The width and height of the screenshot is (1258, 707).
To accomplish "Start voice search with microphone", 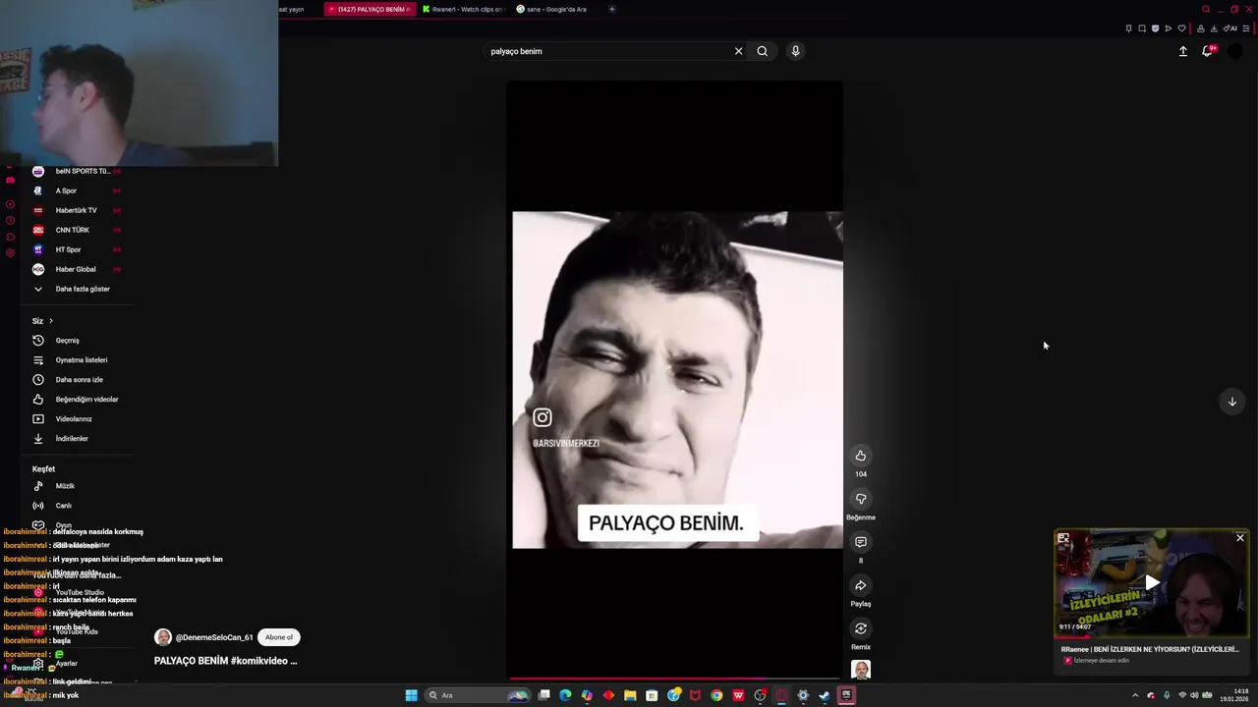I will tap(795, 51).
